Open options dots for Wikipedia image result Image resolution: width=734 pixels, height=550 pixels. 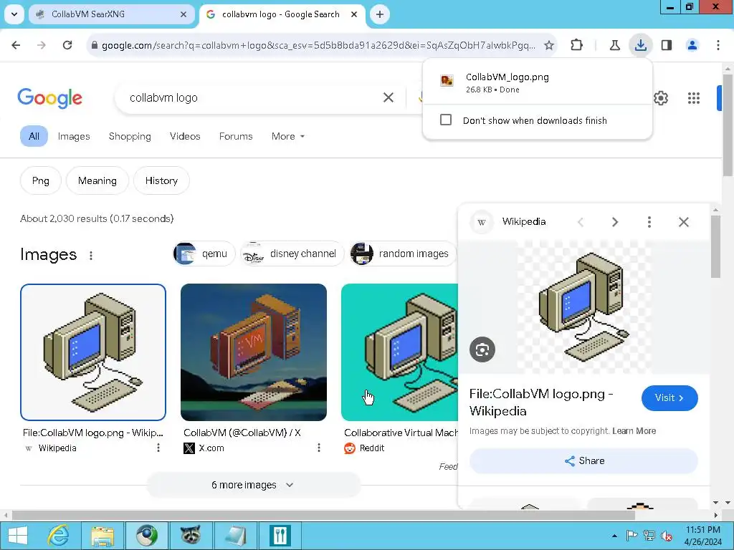pos(158,448)
